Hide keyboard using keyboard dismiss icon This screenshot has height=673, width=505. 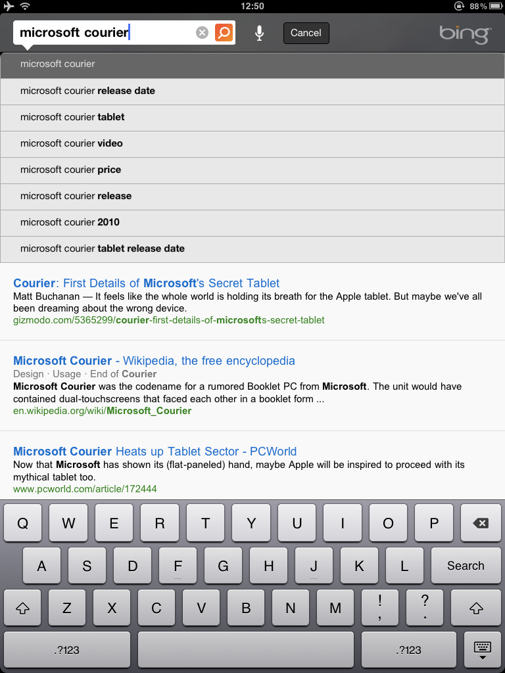point(482,650)
